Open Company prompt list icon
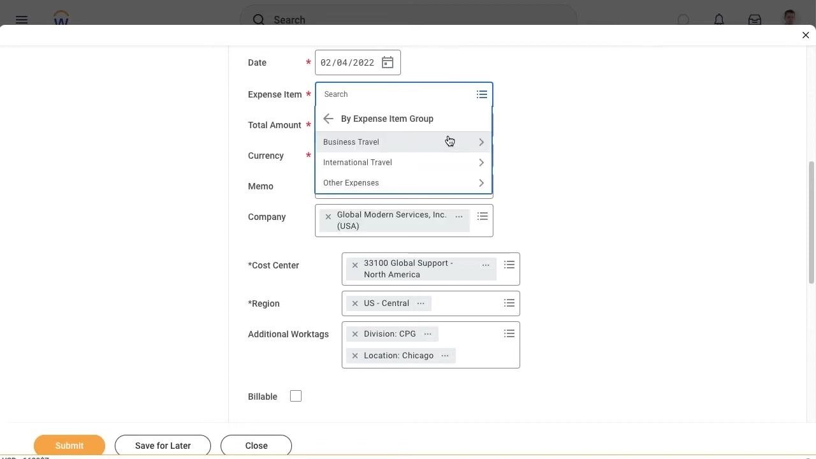The image size is (816, 459). pos(483,217)
